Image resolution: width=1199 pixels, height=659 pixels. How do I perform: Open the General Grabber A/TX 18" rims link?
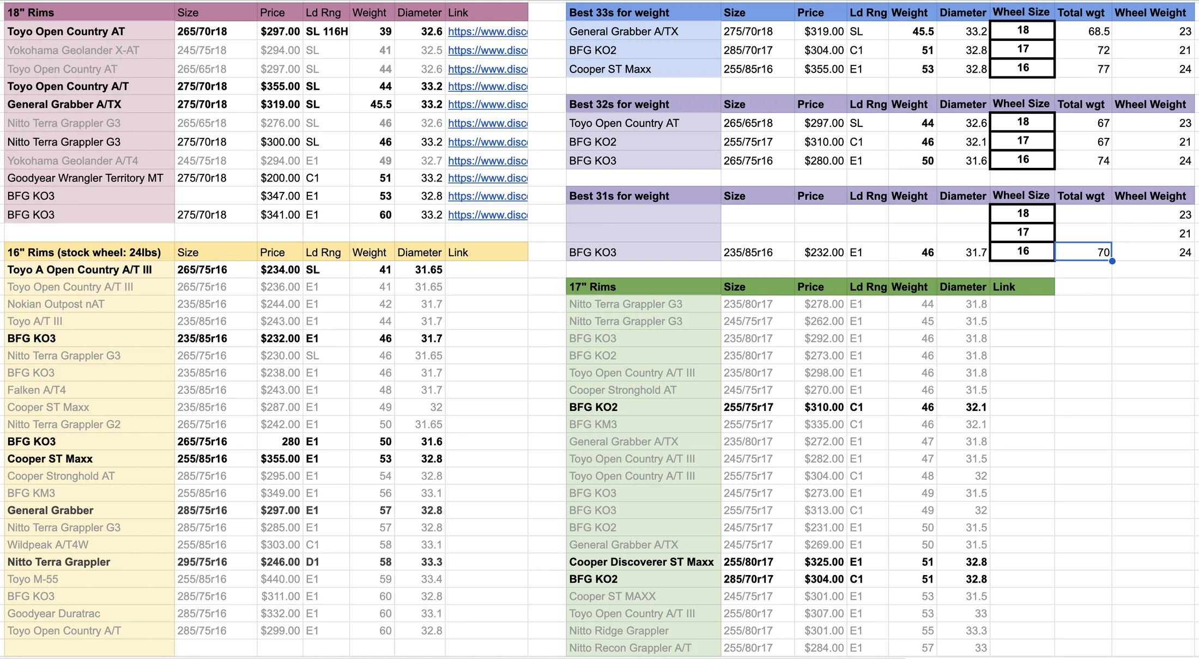pos(487,104)
